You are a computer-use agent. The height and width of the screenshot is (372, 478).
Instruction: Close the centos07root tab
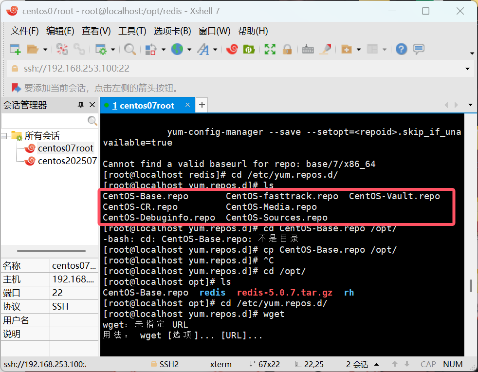click(x=187, y=105)
